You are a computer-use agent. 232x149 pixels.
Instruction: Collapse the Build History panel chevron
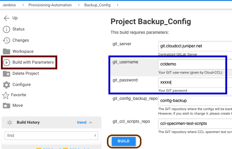click(x=91, y=122)
